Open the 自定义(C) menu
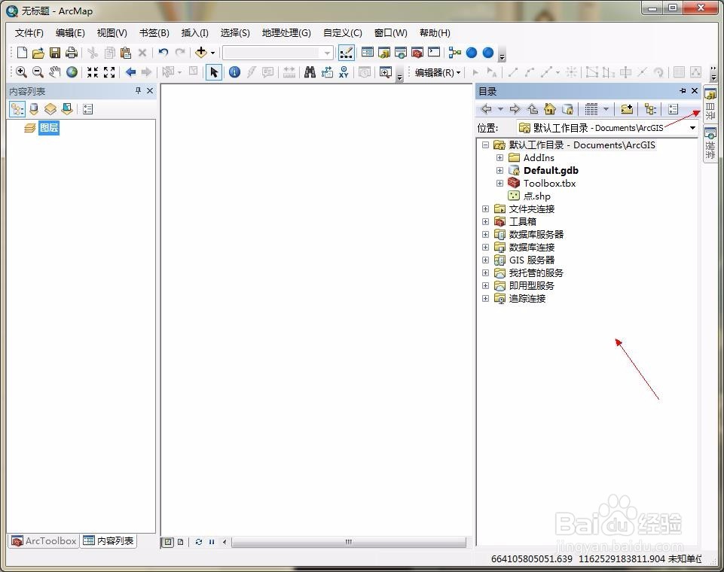The image size is (724, 572). pyautogui.click(x=343, y=33)
